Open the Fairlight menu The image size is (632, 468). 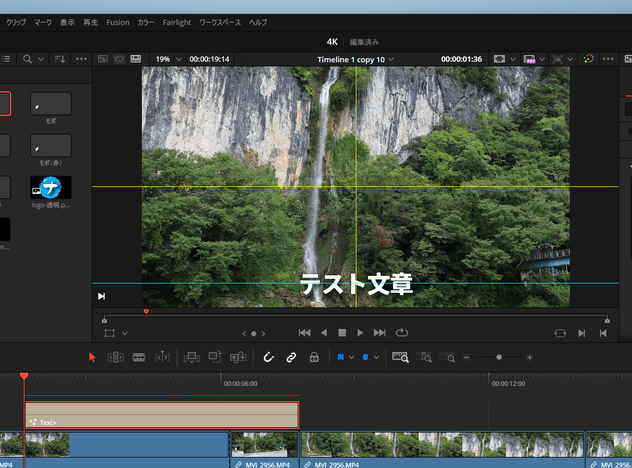(x=177, y=22)
